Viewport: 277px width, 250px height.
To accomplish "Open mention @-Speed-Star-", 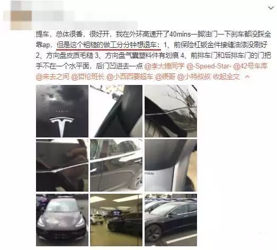I will pyautogui.click(x=209, y=66).
